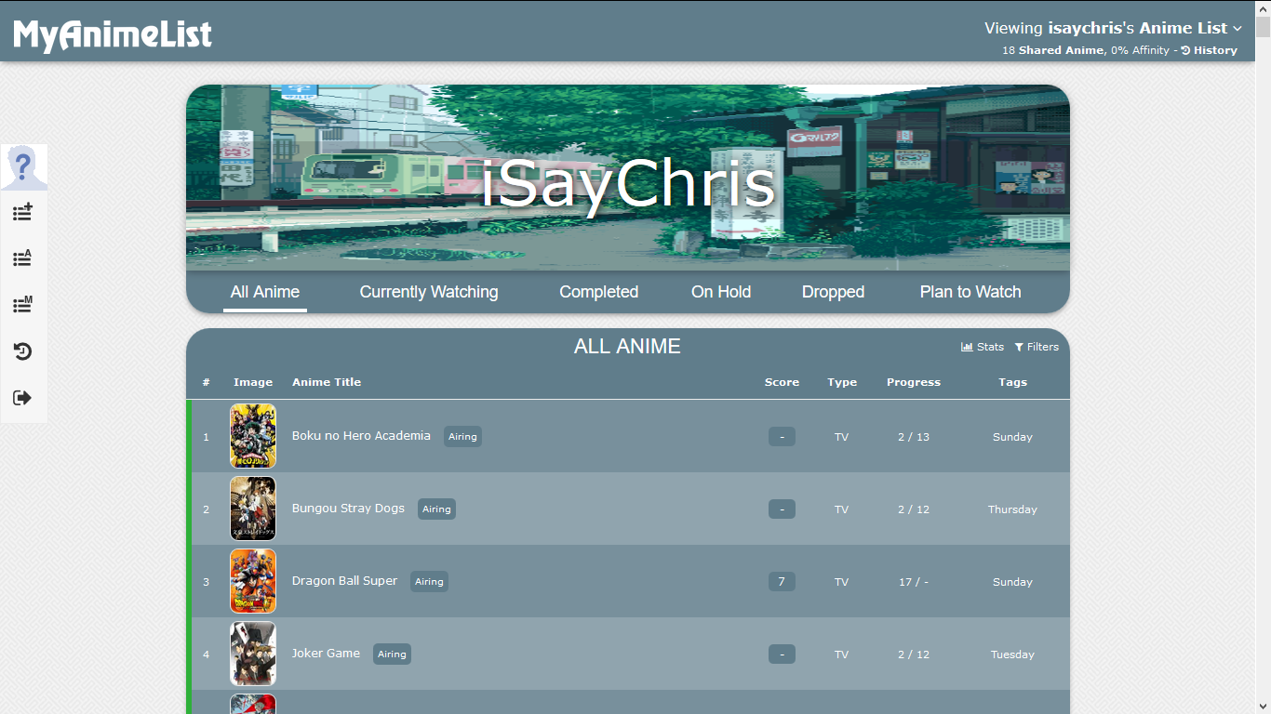Click the quick add list icon
Image resolution: width=1271 pixels, height=714 pixels.
[23, 212]
